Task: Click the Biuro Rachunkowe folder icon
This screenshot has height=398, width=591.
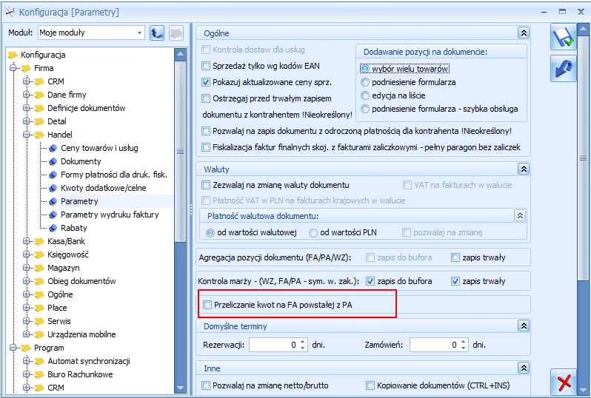Action: [x=39, y=374]
